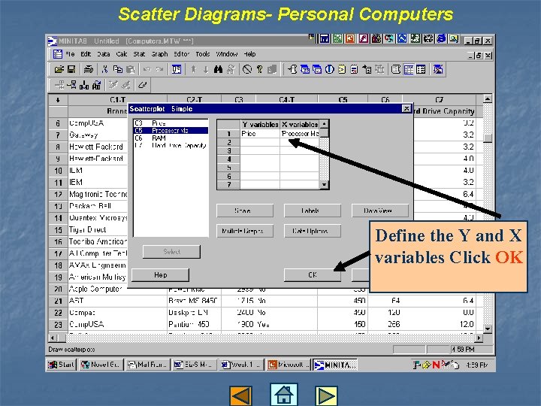This screenshot has width=541, height=406.
Task: Click the Help button in the Scatterplot dialog
Action: [161, 275]
